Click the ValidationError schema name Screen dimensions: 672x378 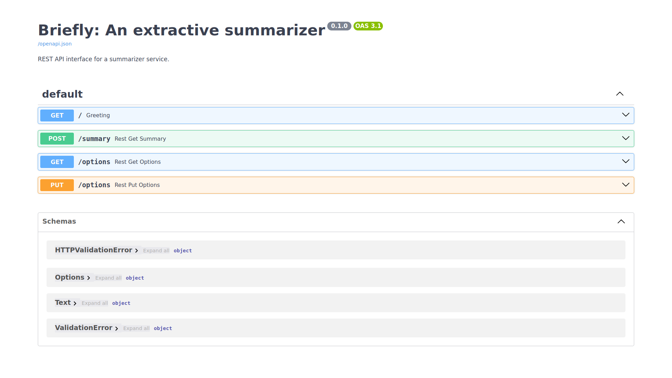click(x=84, y=328)
